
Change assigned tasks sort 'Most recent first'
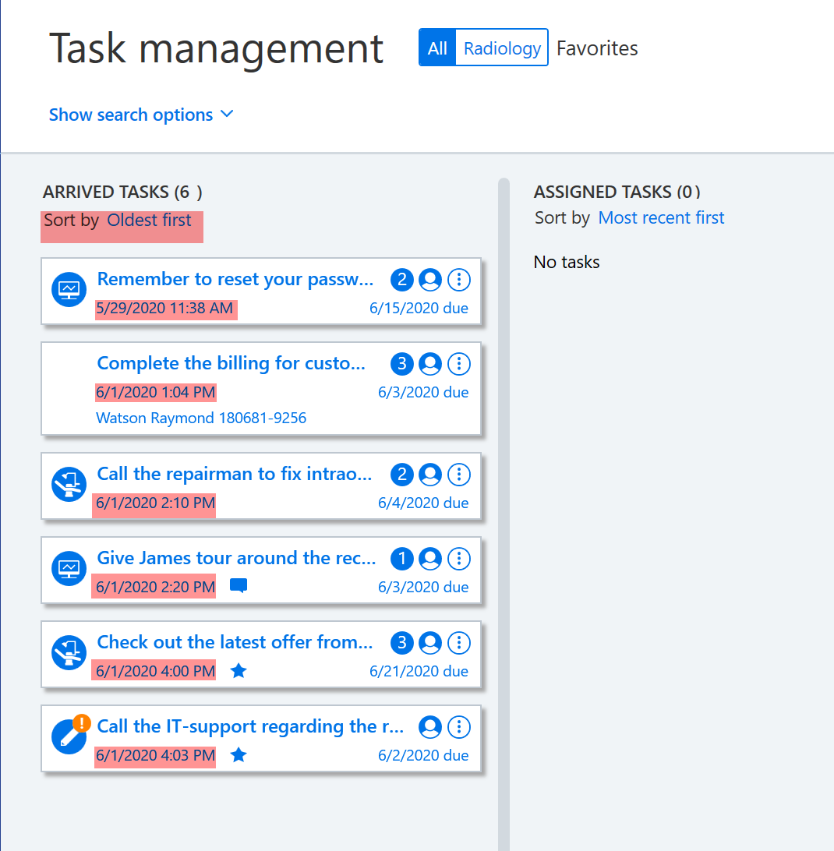(x=661, y=217)
